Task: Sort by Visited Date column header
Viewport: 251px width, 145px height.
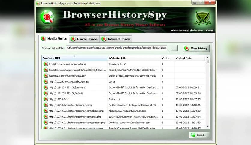Action: 189,58
